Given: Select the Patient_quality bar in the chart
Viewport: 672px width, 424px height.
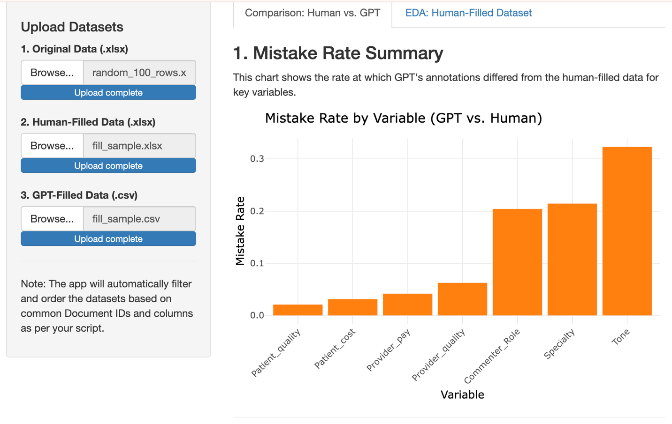Looking at the screenshot, I should pos(298,310).
